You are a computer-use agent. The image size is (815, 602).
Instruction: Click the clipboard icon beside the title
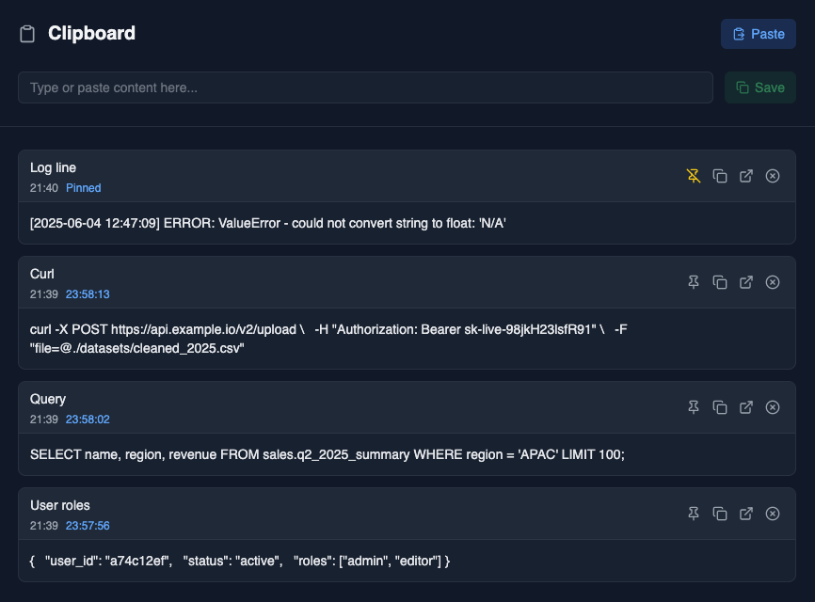[27, 34]
